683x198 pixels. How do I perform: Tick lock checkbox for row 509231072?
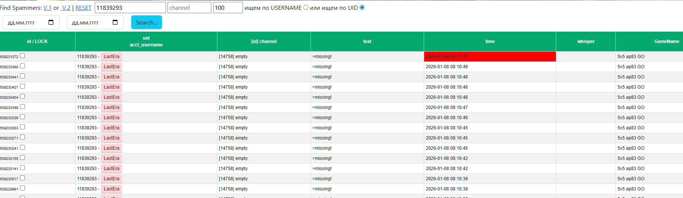tap(23, 56)
